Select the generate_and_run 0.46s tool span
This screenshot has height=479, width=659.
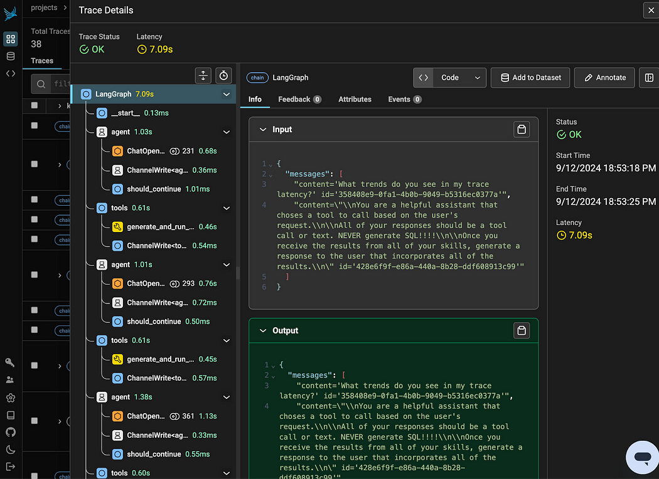[x=164, y=227]
